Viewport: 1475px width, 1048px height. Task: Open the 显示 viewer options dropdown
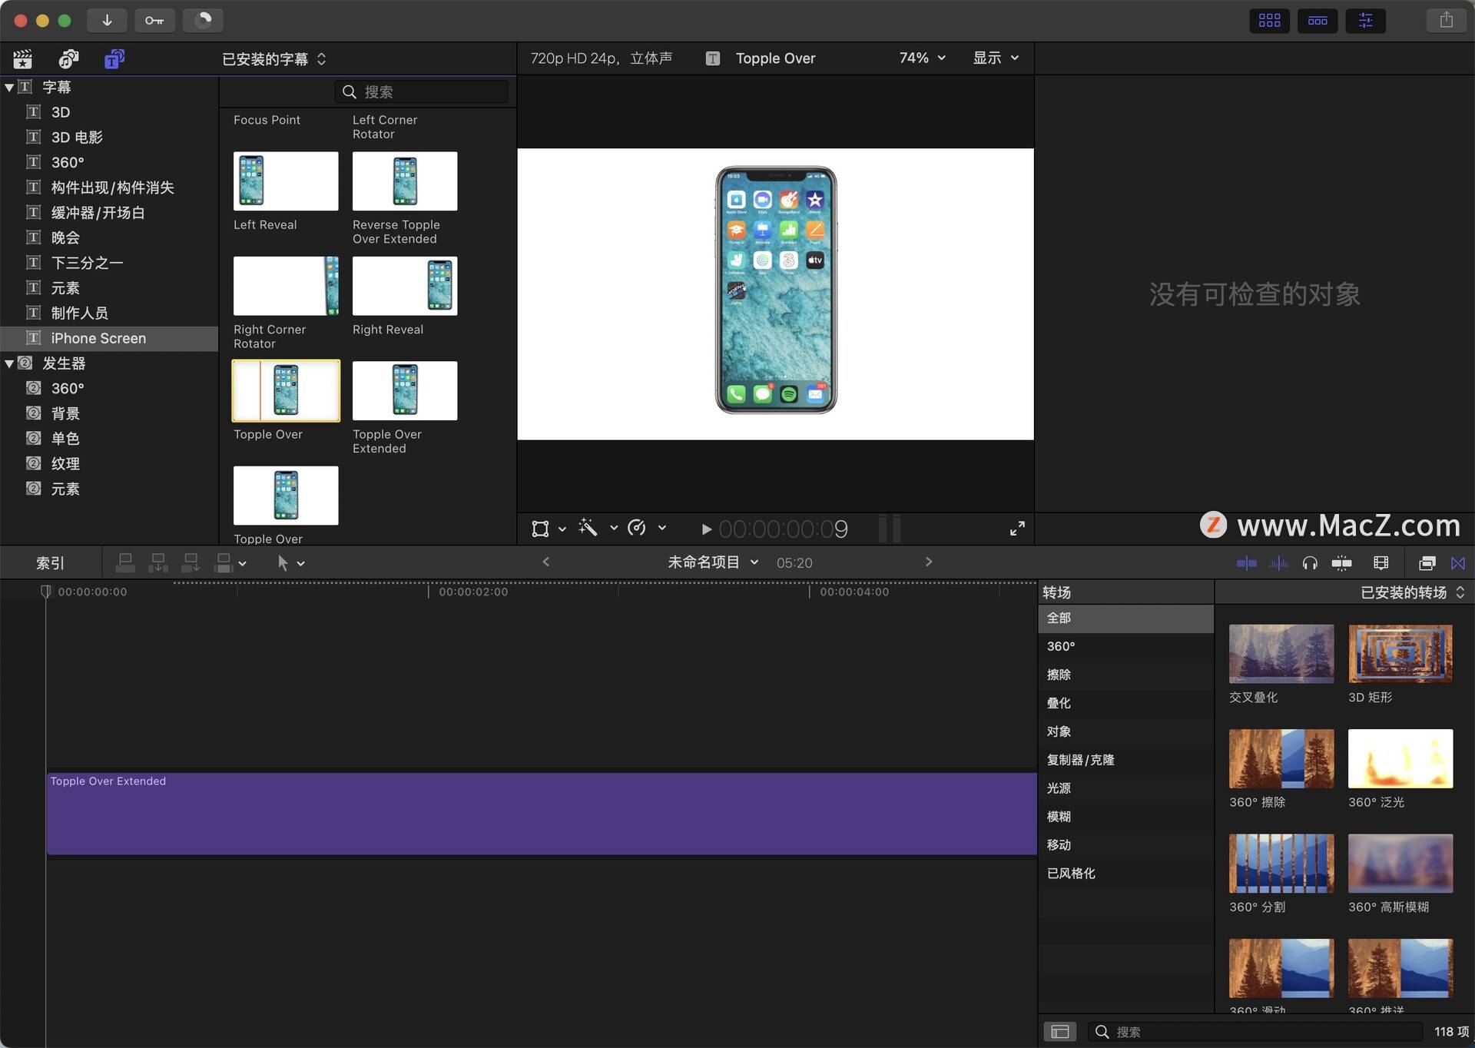coord(996,58)
